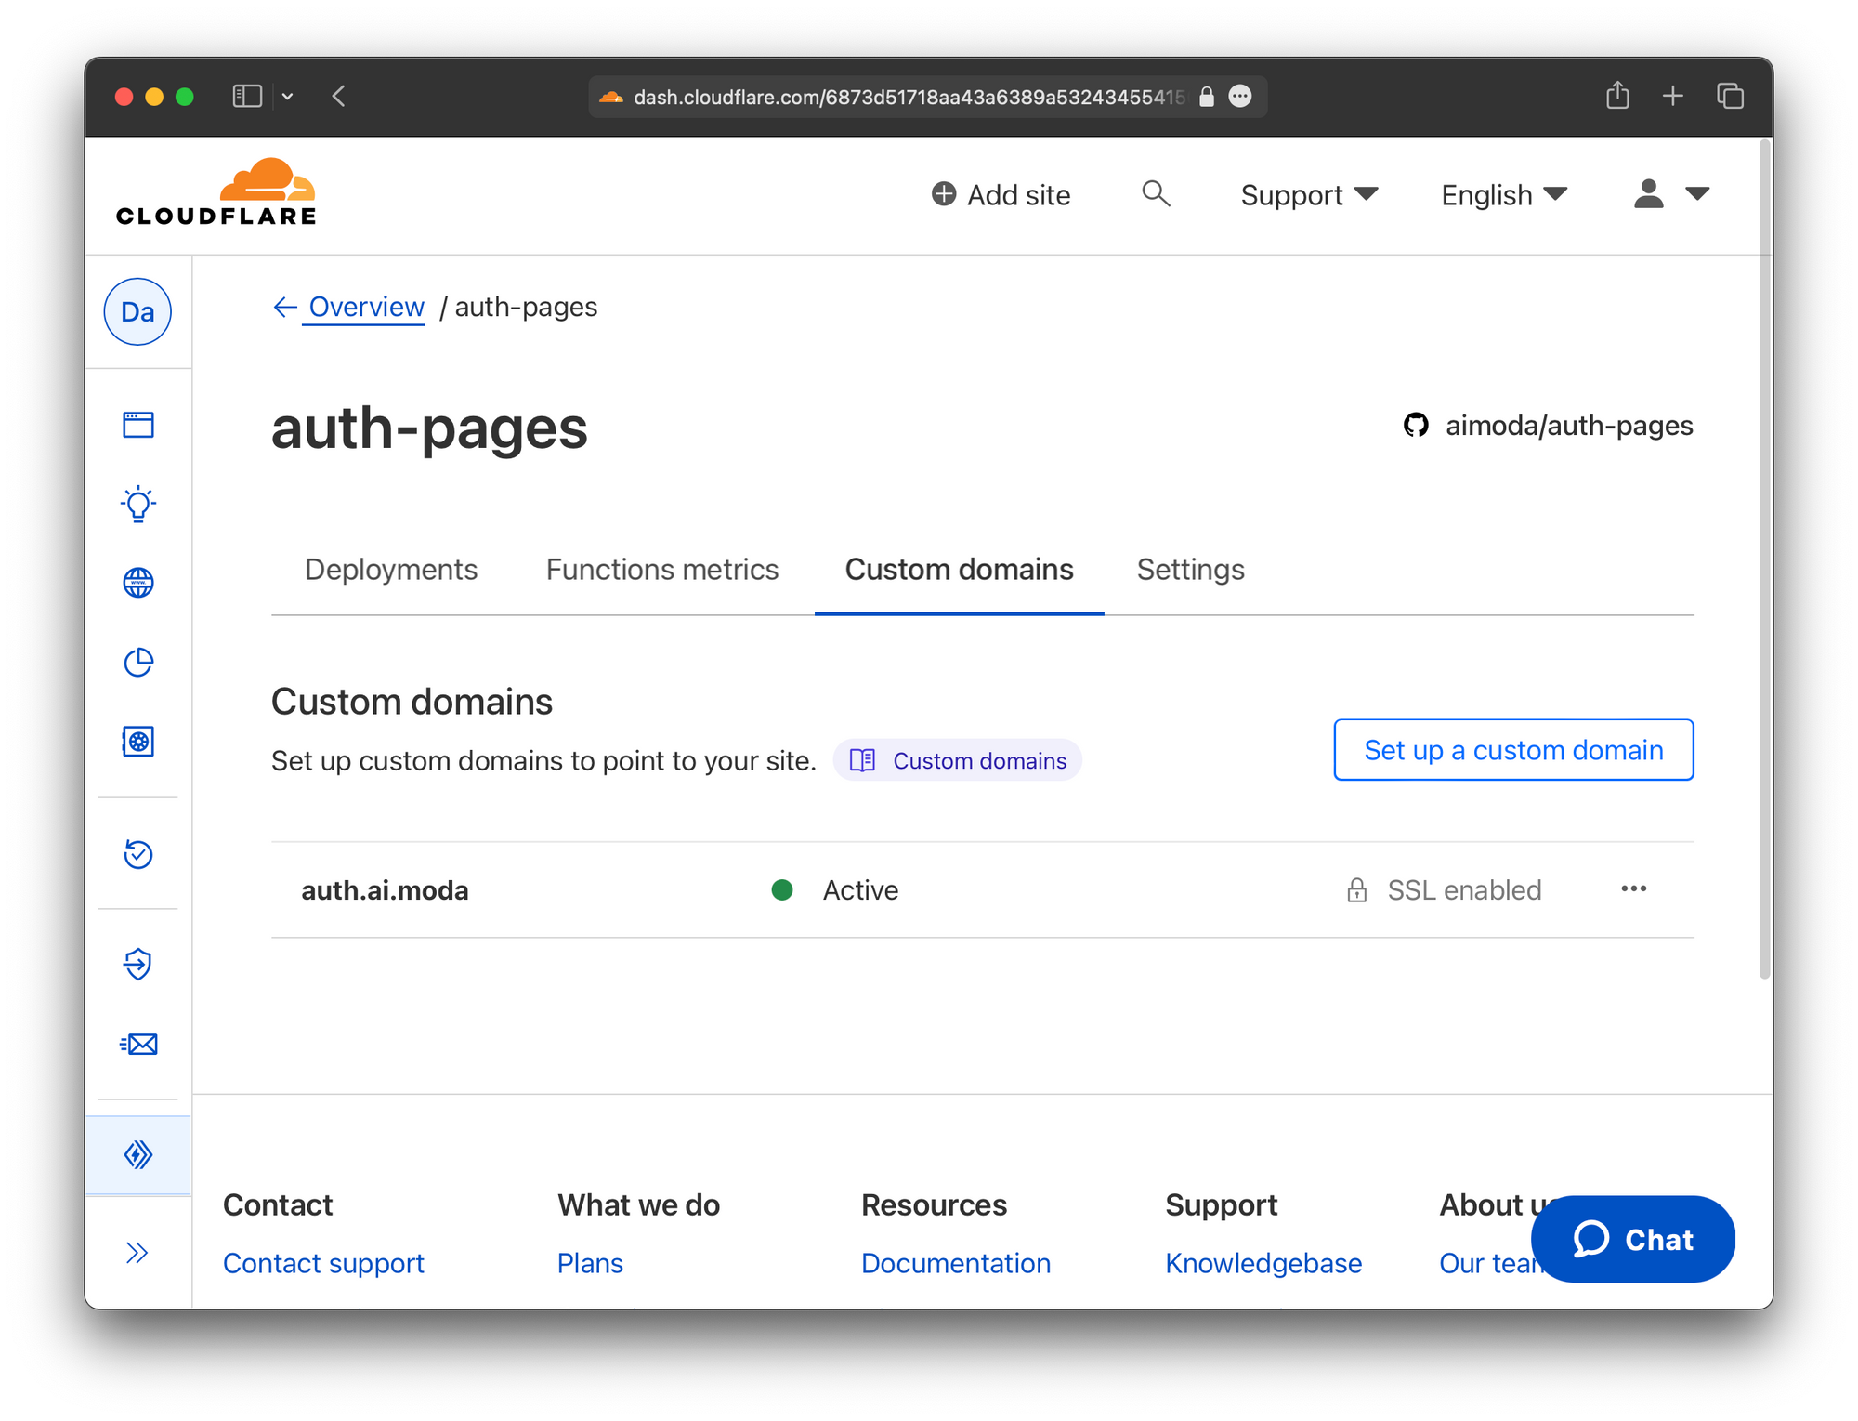Image resolution: width=1858 pixels, height=1421 pixels.
Task: Open the English language dropdown
Action: click(x=1503, y=195)
